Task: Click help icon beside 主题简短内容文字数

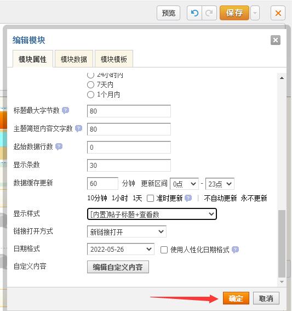Action: pyautogui.click(x=79, y=128)
